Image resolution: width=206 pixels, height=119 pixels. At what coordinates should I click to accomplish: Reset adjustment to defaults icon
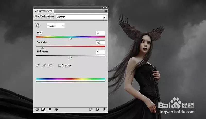(x=97, y=109)
